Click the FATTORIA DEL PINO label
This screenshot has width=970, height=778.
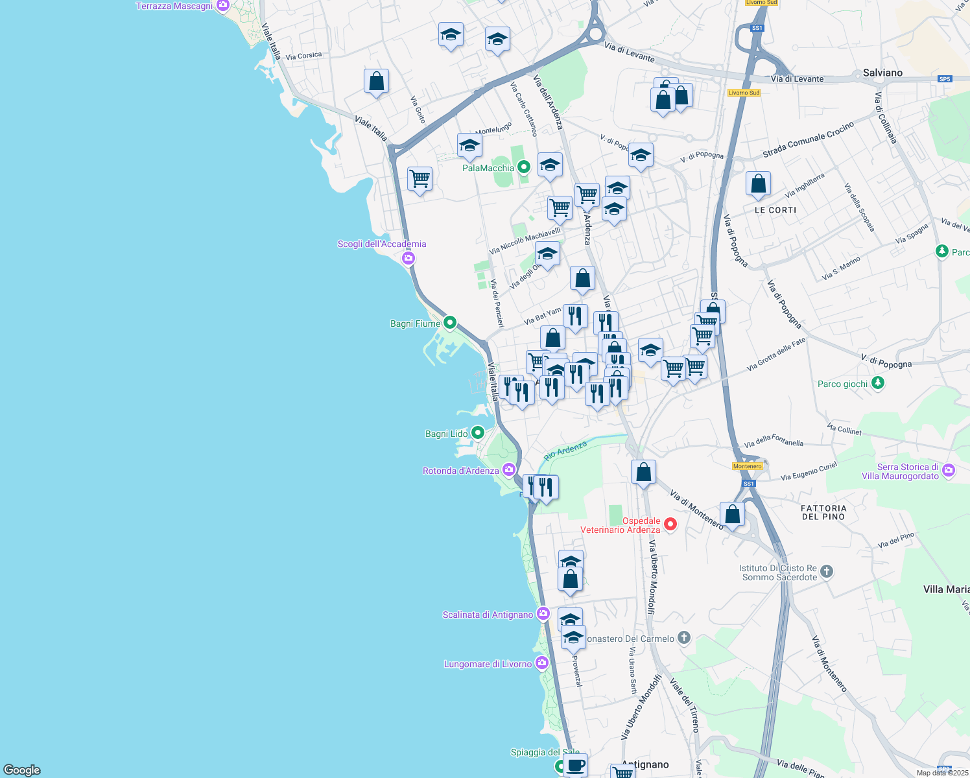click(823, 512)
